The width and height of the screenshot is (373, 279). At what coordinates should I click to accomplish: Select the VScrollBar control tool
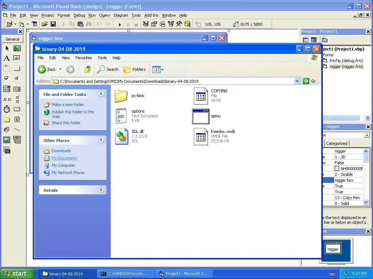click(17, 99)
